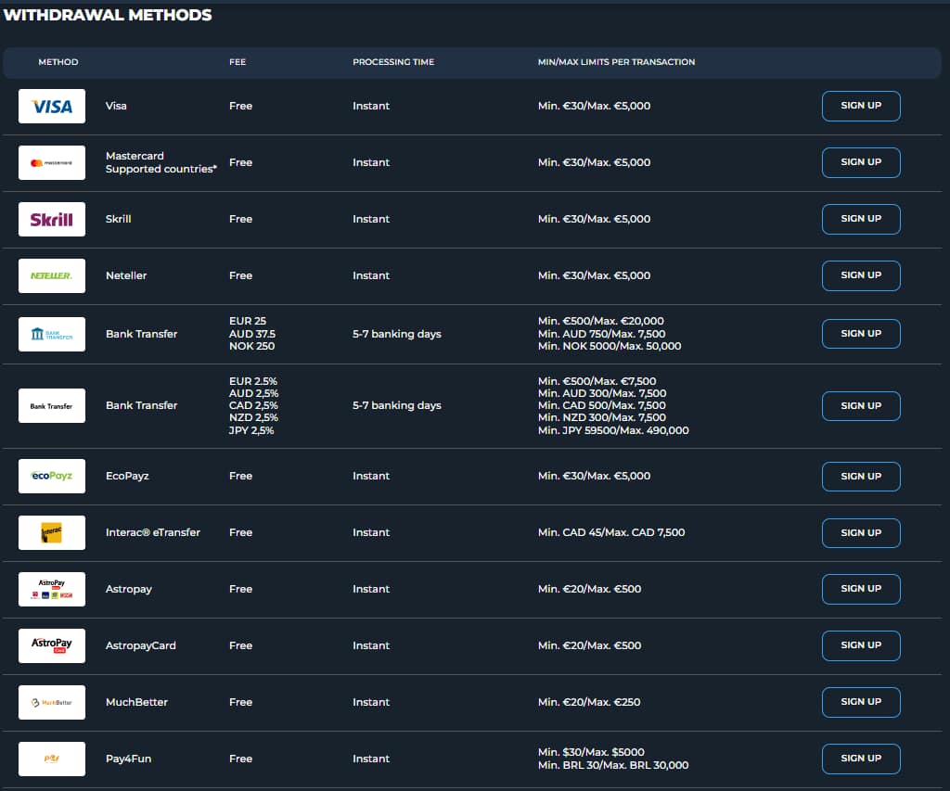
Task: Choose the Neteller logo
Action: (x=52, y=275)
